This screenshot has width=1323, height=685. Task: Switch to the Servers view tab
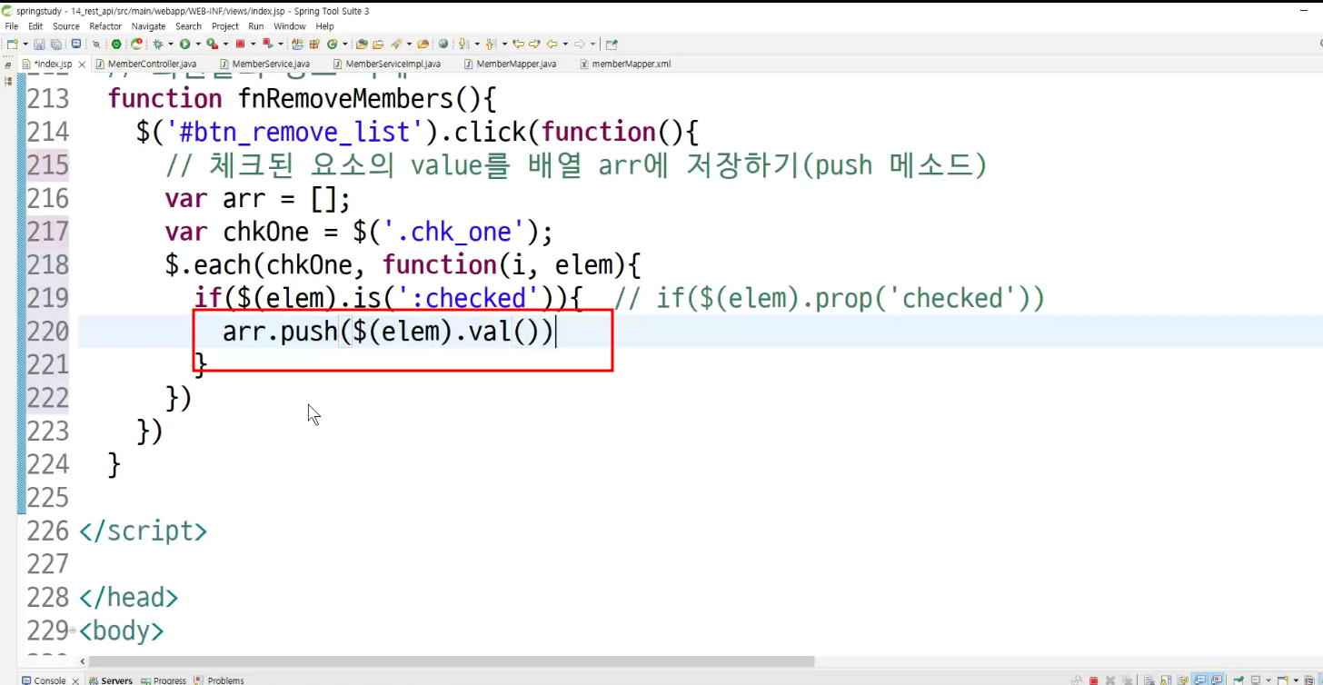111,680
